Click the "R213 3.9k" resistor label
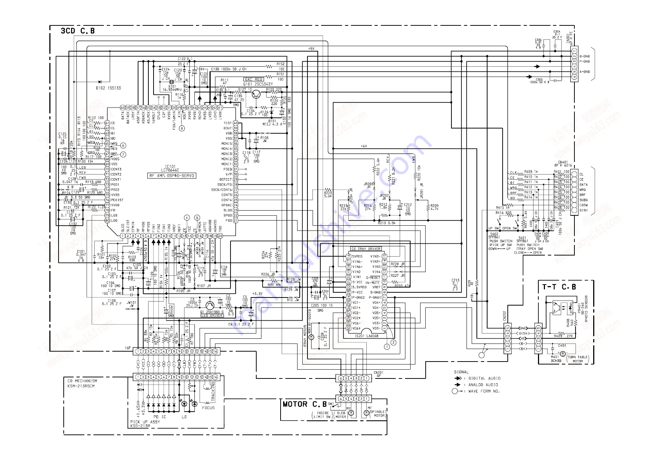 pyautogui.click(x=387, y=223)
